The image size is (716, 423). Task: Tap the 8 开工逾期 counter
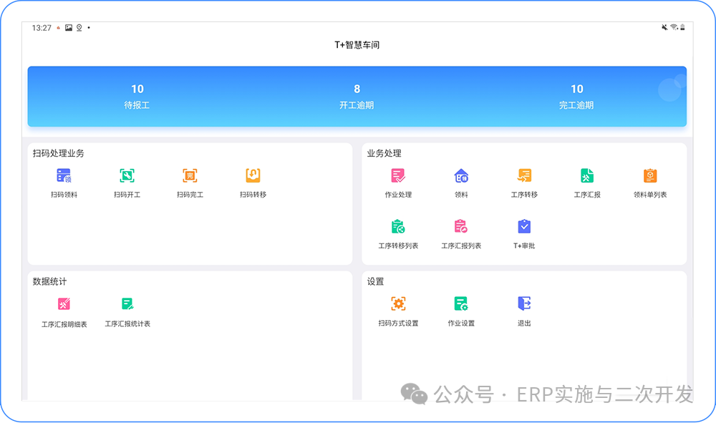pyautogui.click(x=357, y=96)
